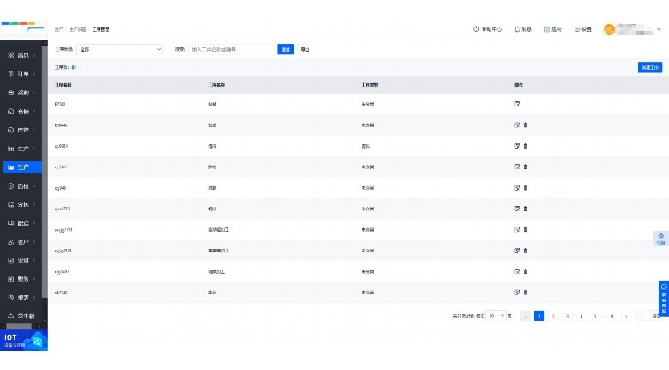Open the 任务 floating task widget
This screenshot has width=669, height=370.
(661, 239)
